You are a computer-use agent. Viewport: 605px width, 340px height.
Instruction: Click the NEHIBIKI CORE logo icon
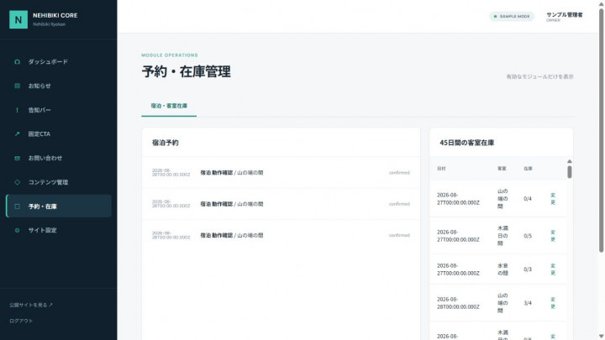[x=18, y=19]
